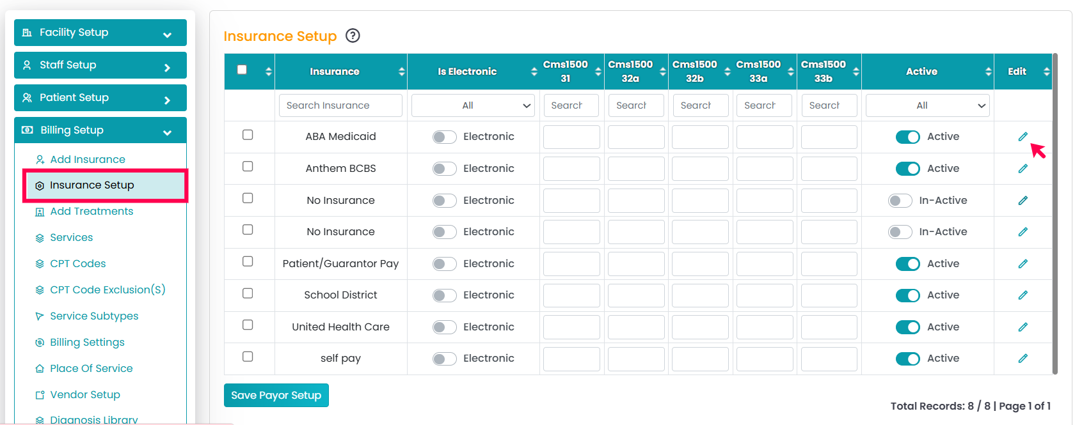Disable the Active toggle for Anthem BCBS
1075x425 pixels.
tap(907, 169)
